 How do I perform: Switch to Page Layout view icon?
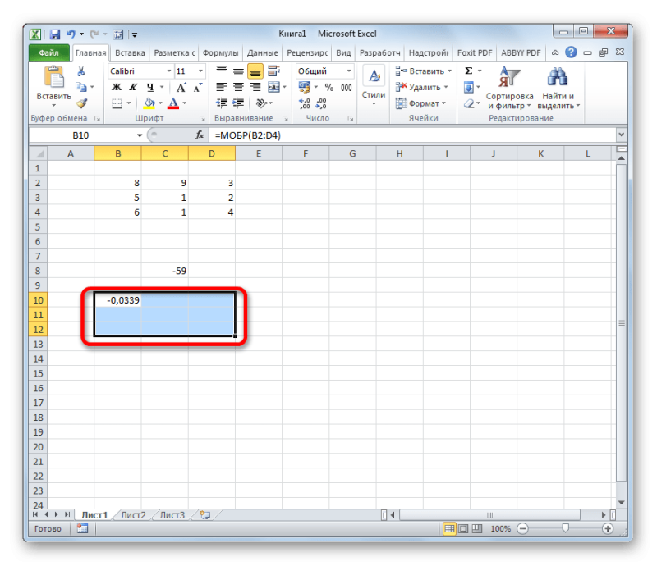[463, 529]
